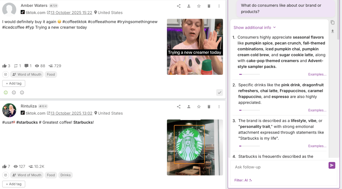The height and width of the screenshot is (189, 342).
Task: Click Food tag on Amber Waters' post
Action: pyautogui.click(x=51, y=74)
